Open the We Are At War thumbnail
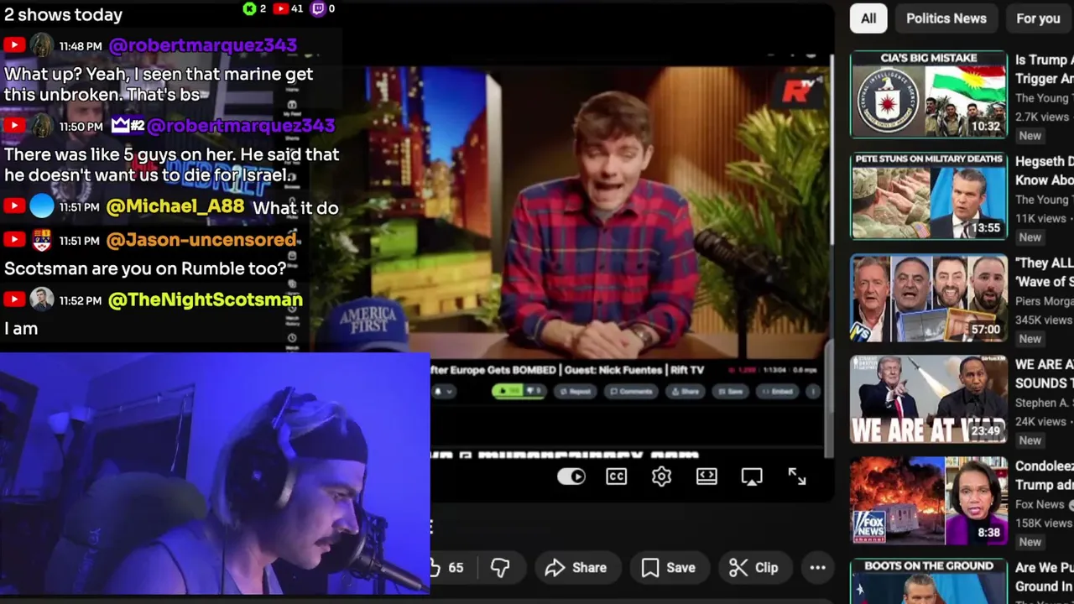This screenshot has height=604, width=1074. point(929,399)
